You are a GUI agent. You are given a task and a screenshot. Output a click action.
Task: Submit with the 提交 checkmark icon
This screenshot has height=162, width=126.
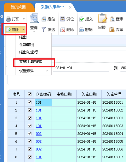81,19
